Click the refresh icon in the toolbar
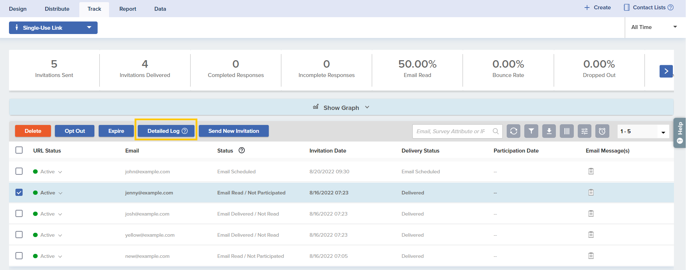Image resolution: width=689 pixels, height=270 pixels. click(514, 131)
